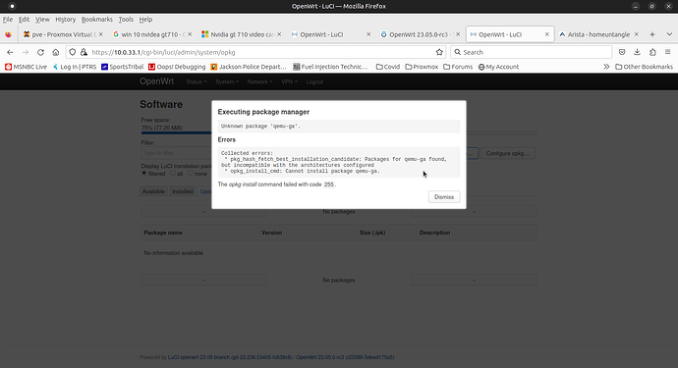Open Oops! Debugging bookmark

(177, 67)
